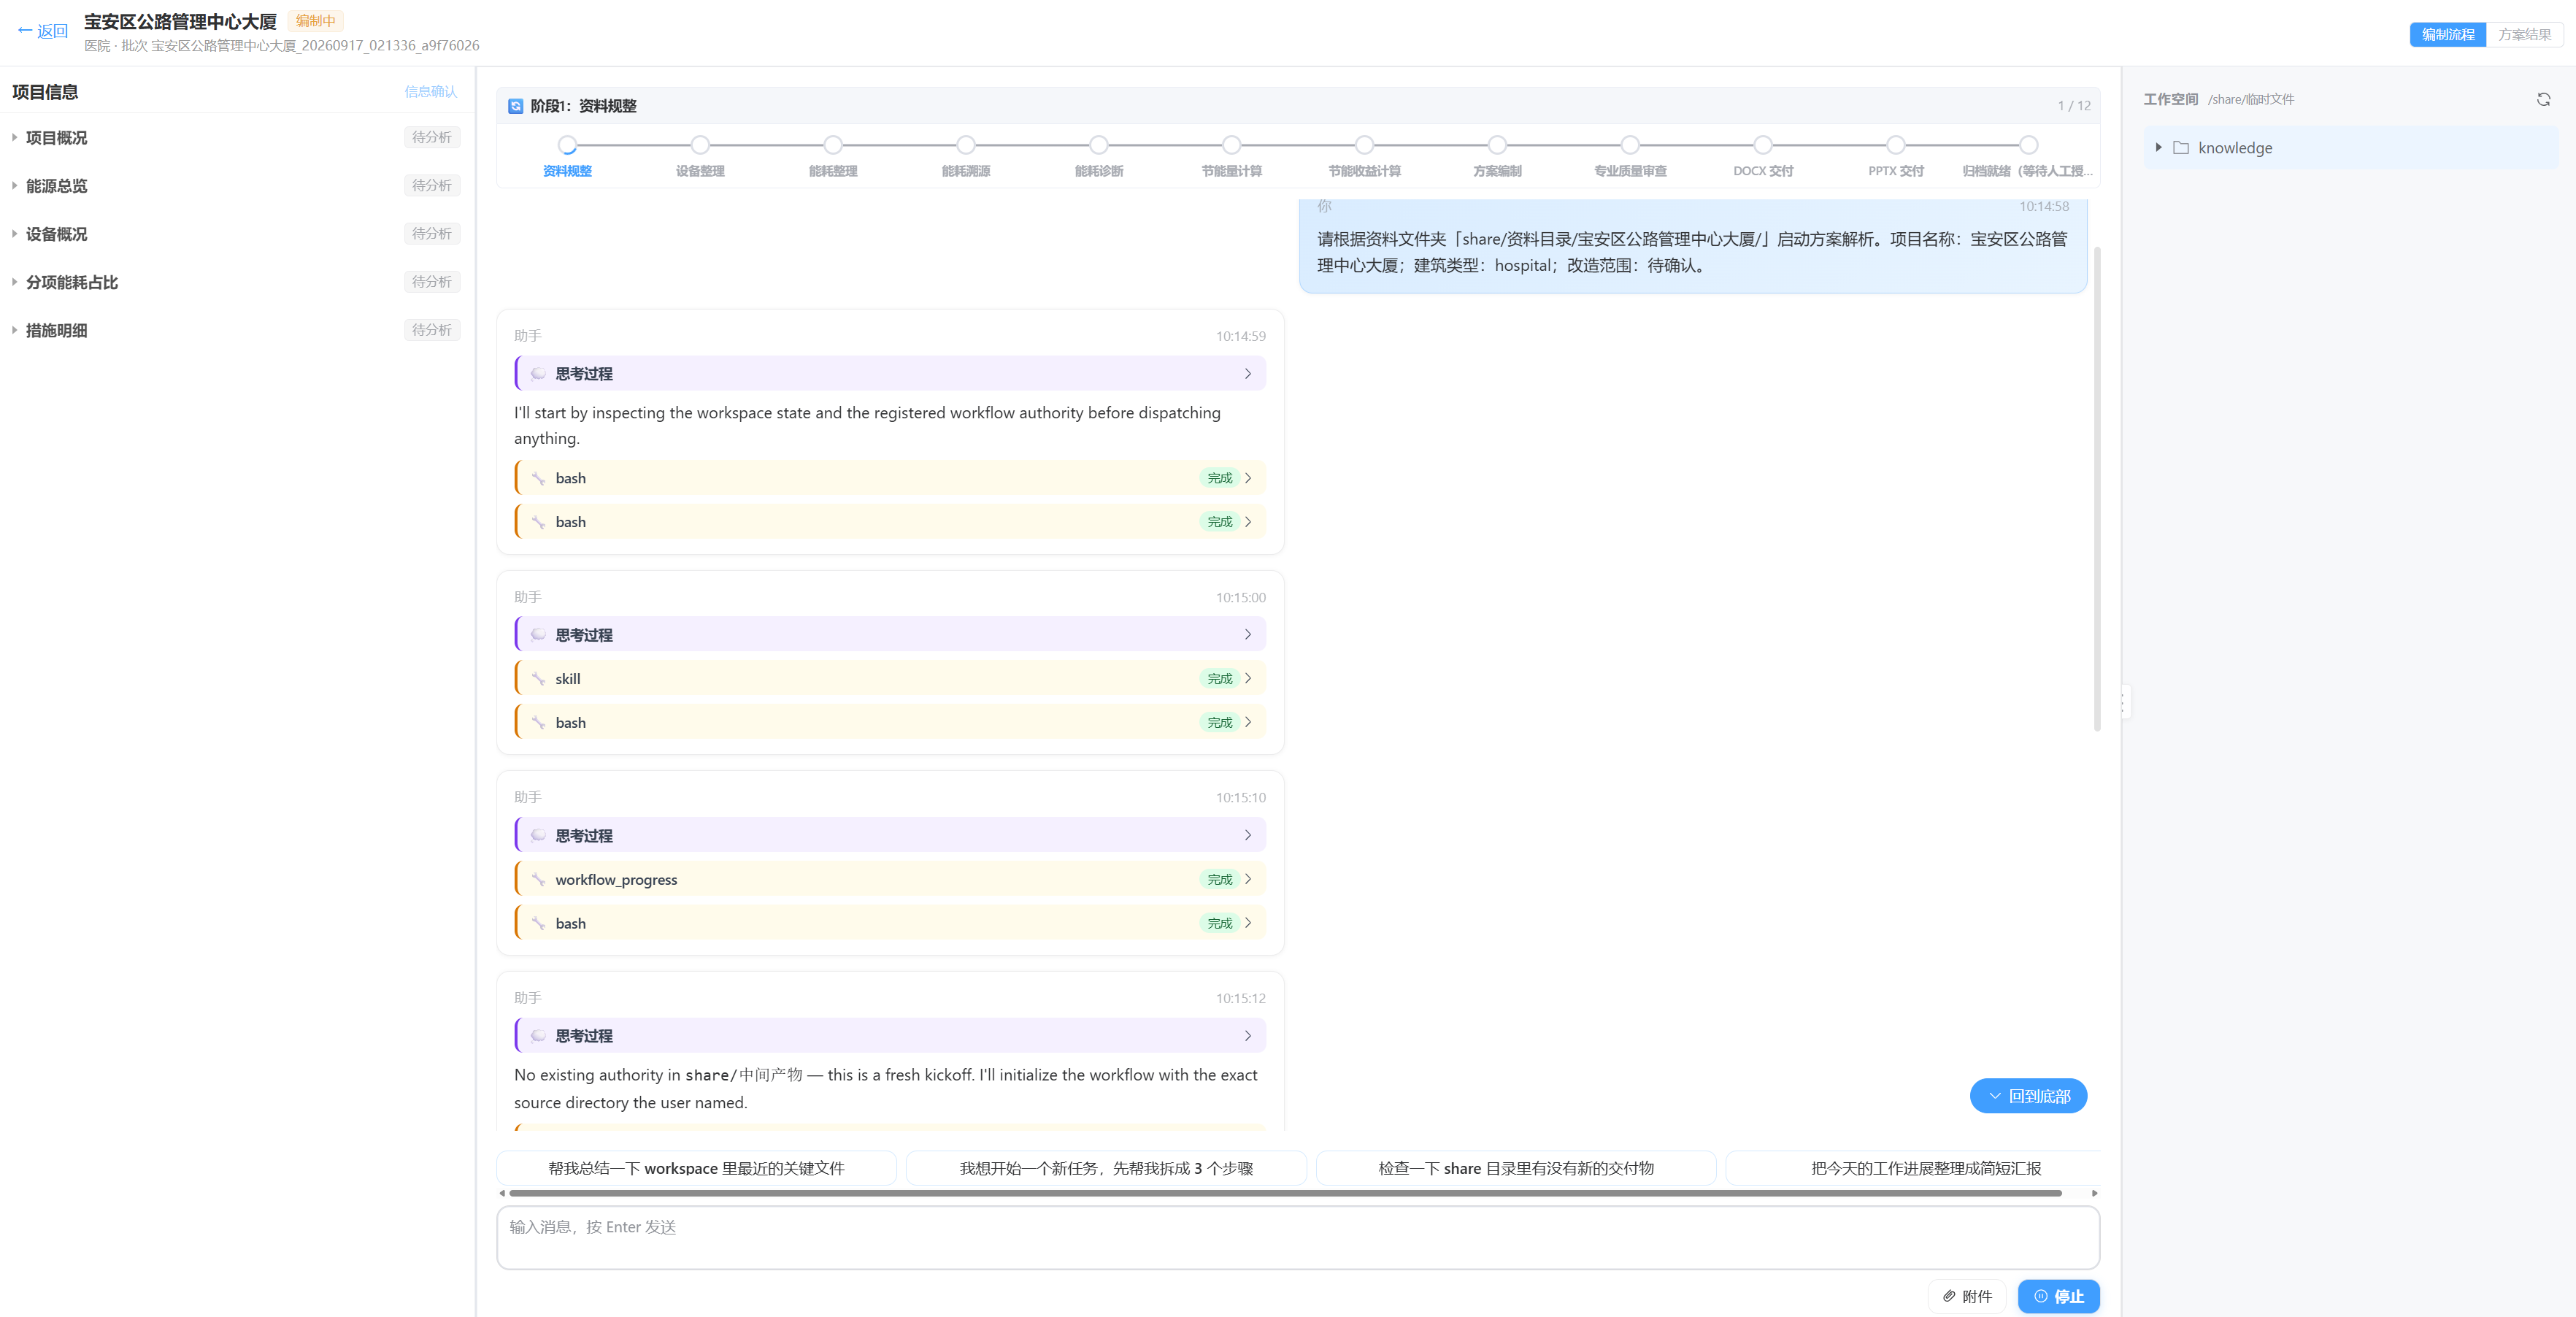The image size is (2576, 1317).
Task: Click the /share/临时文件 workspace path
Action: [2251, 99]
